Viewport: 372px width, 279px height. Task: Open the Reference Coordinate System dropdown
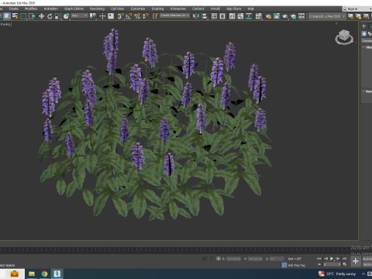coord(80,16)
